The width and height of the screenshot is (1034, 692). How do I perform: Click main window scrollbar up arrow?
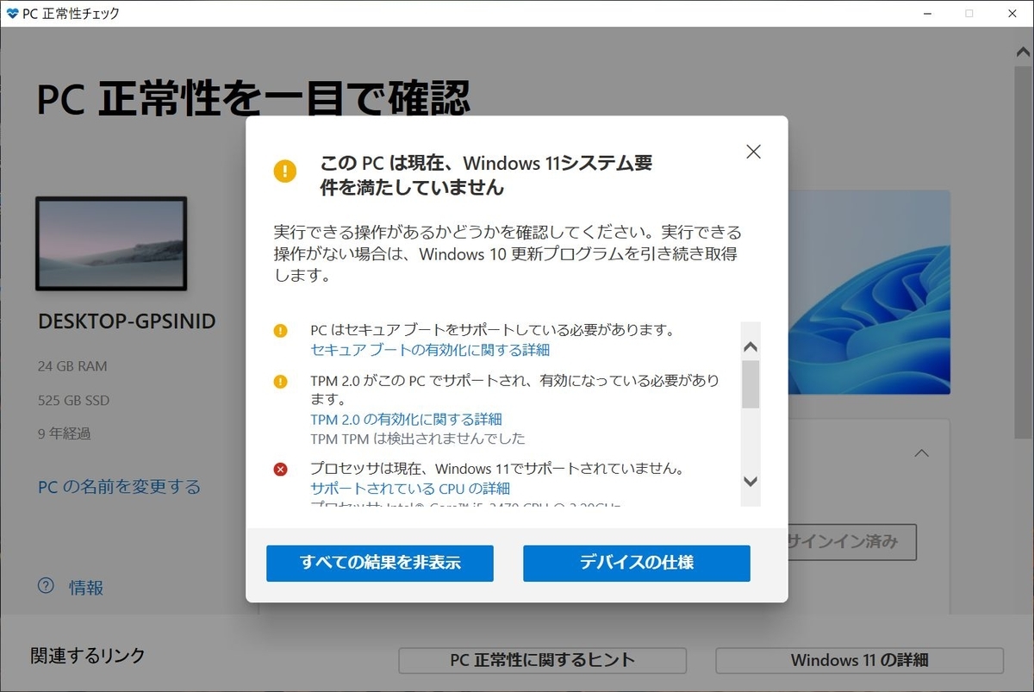(x=1023, y=51)
